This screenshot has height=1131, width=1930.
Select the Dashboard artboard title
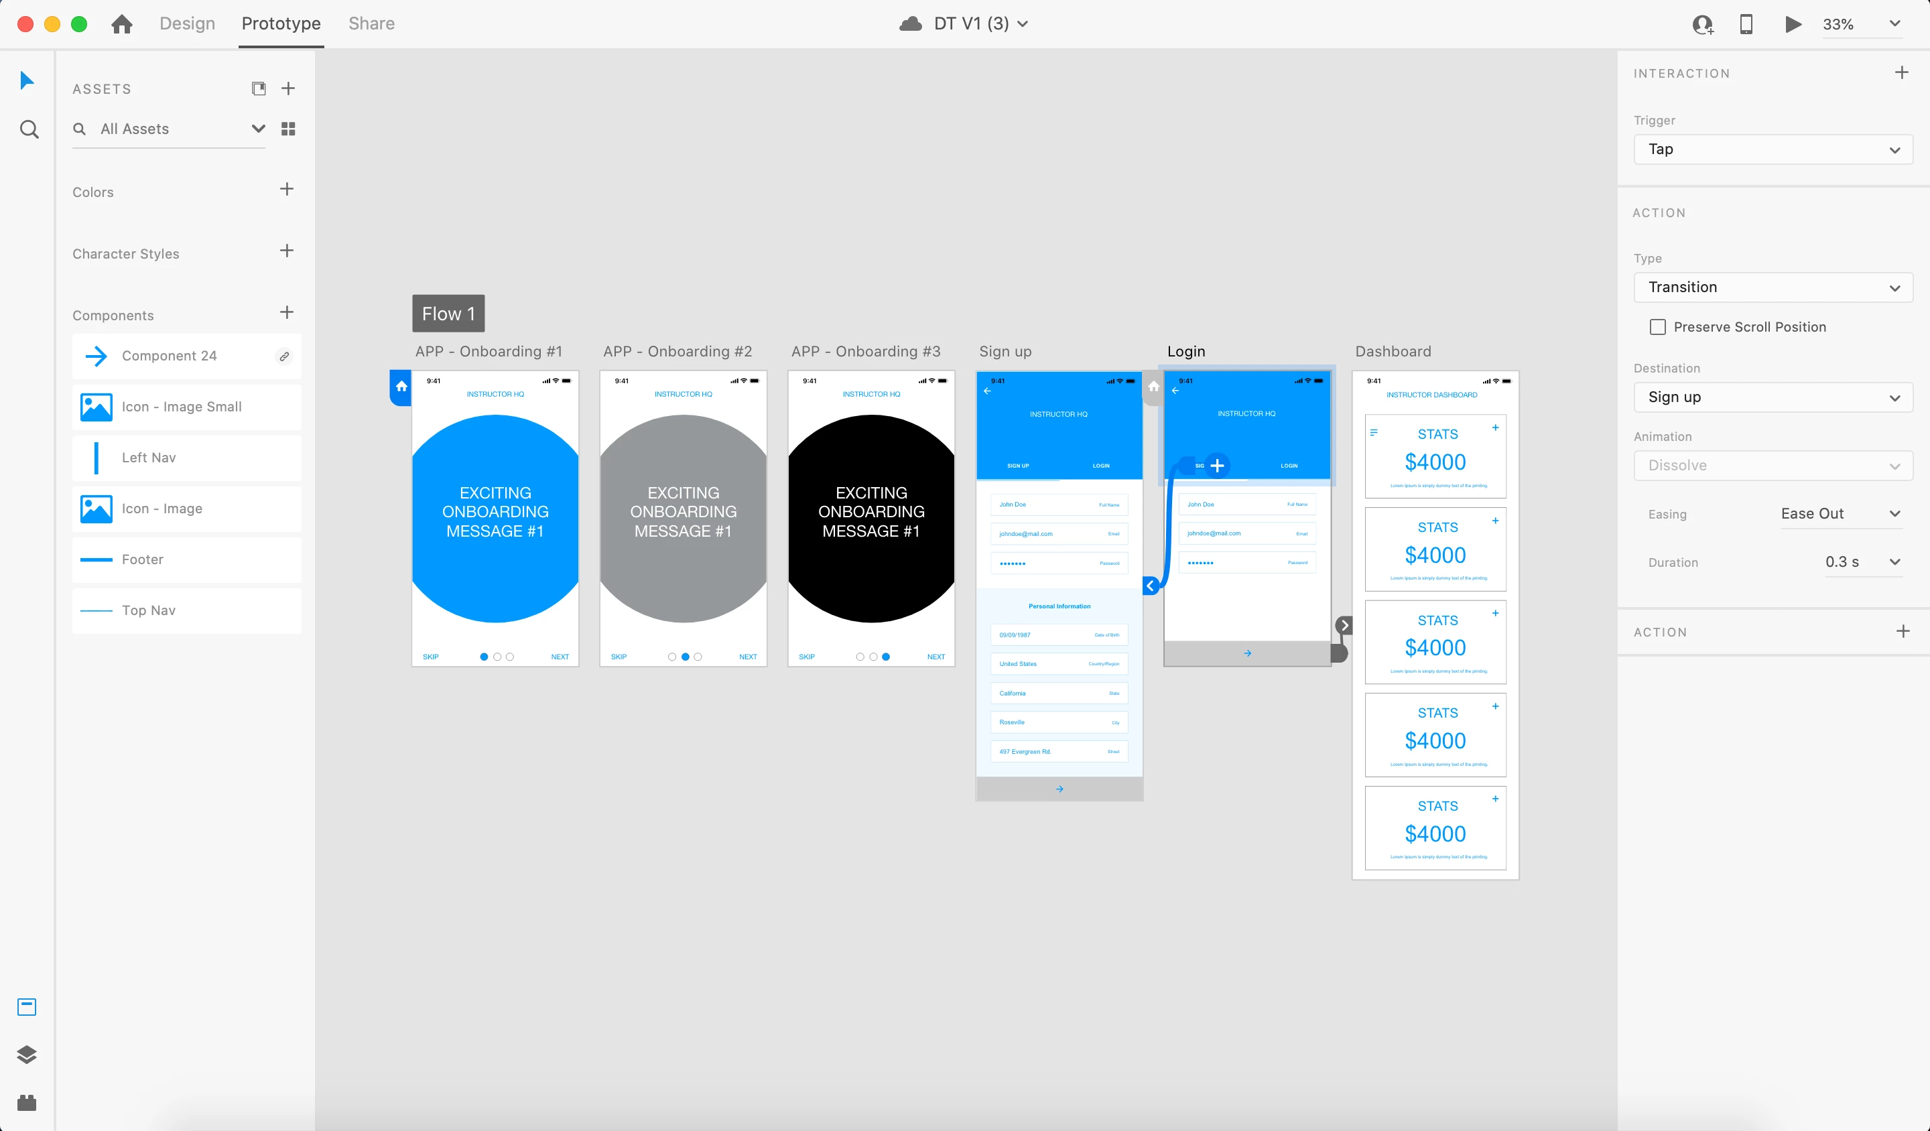coord(1393,352)
